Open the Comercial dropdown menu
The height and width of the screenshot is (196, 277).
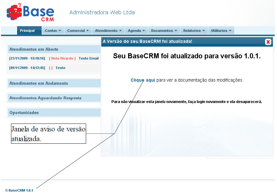[x=78, y=30]
